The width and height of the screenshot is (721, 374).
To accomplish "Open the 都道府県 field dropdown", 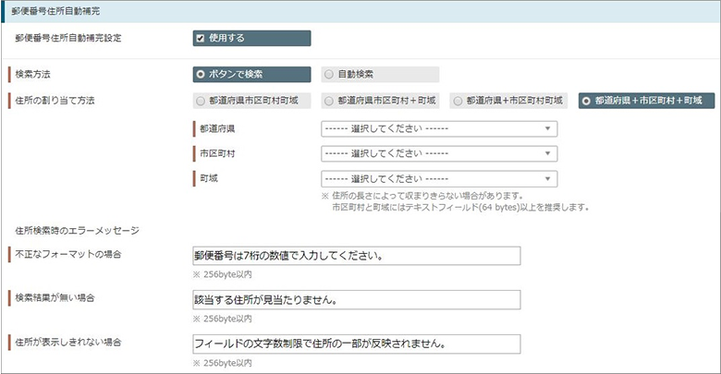I will 439,128.
